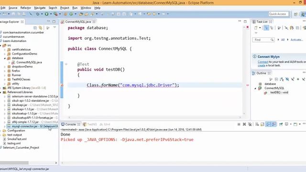Open the Open Perspective icon
The width and height of the screenshot is (306, 172).
295,14
